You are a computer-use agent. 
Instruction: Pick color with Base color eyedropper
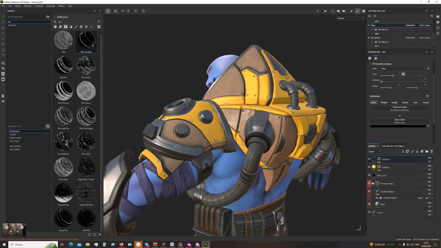pos(428,126)
